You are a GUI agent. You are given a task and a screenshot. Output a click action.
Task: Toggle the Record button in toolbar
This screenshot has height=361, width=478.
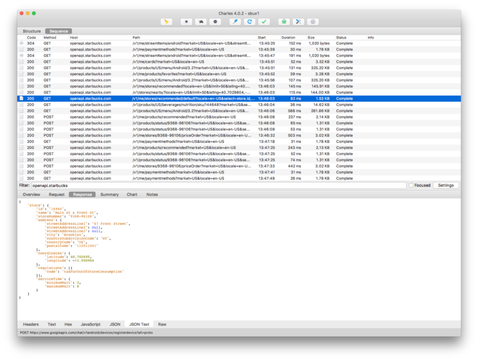[x=186, y=22]
